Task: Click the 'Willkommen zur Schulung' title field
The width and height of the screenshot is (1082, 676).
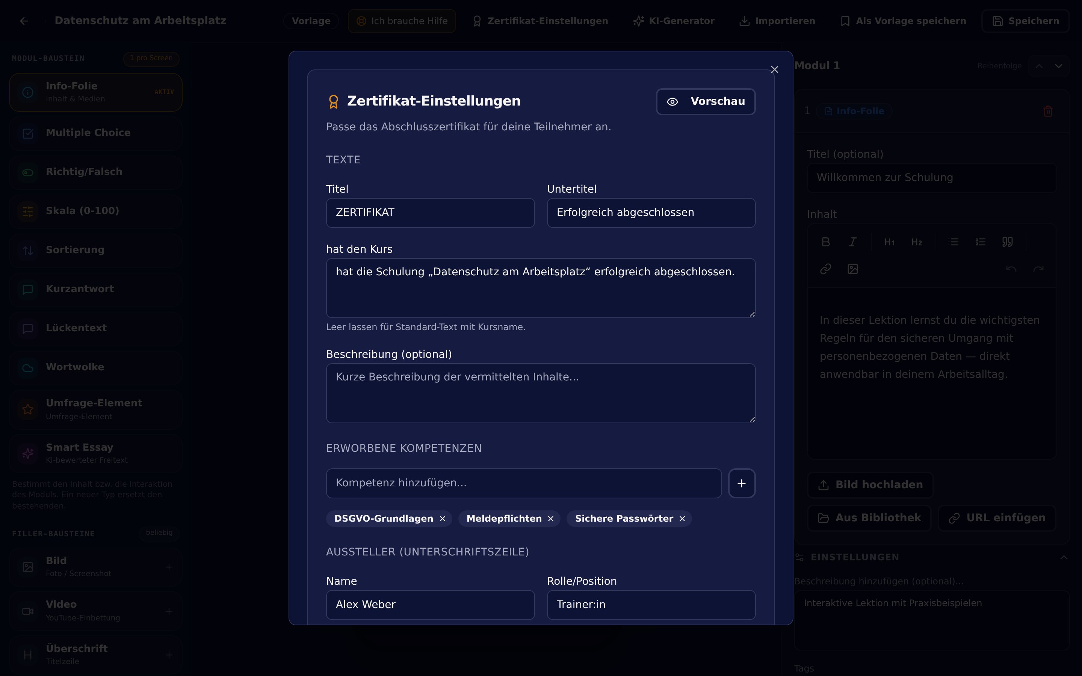Action: click(932, 178)
